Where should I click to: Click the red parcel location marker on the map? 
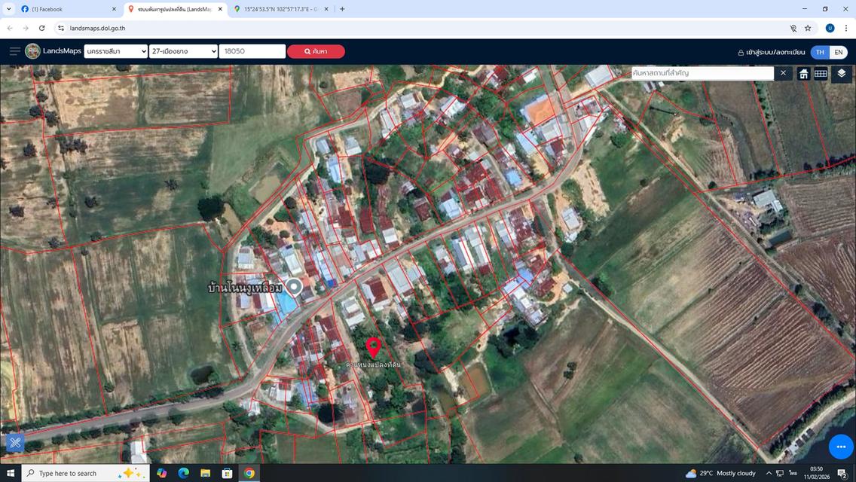374,346
